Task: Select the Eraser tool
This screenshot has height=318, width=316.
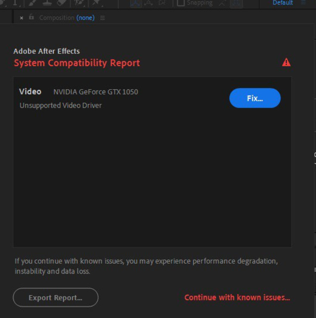Action: pos(62,3)
